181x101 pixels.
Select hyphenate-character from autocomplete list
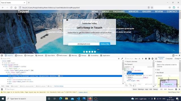(x=135, y=75)
